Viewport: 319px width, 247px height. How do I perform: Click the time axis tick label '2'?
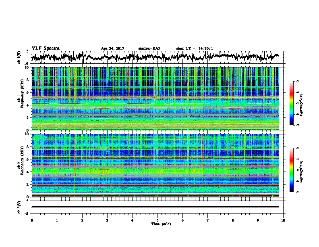tap(82, 220)
